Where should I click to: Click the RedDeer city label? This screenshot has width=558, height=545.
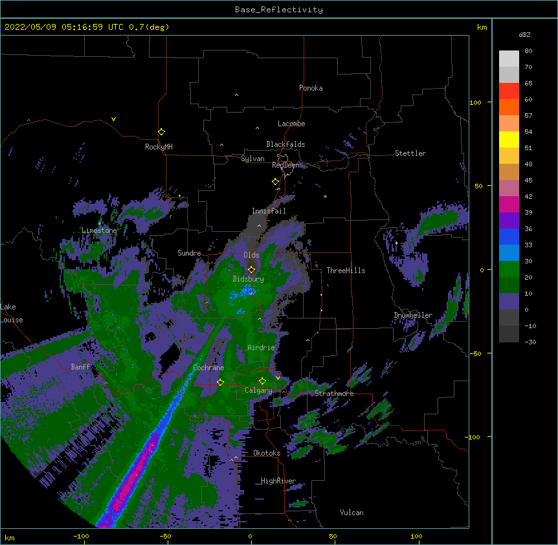(x=285, y=165)
